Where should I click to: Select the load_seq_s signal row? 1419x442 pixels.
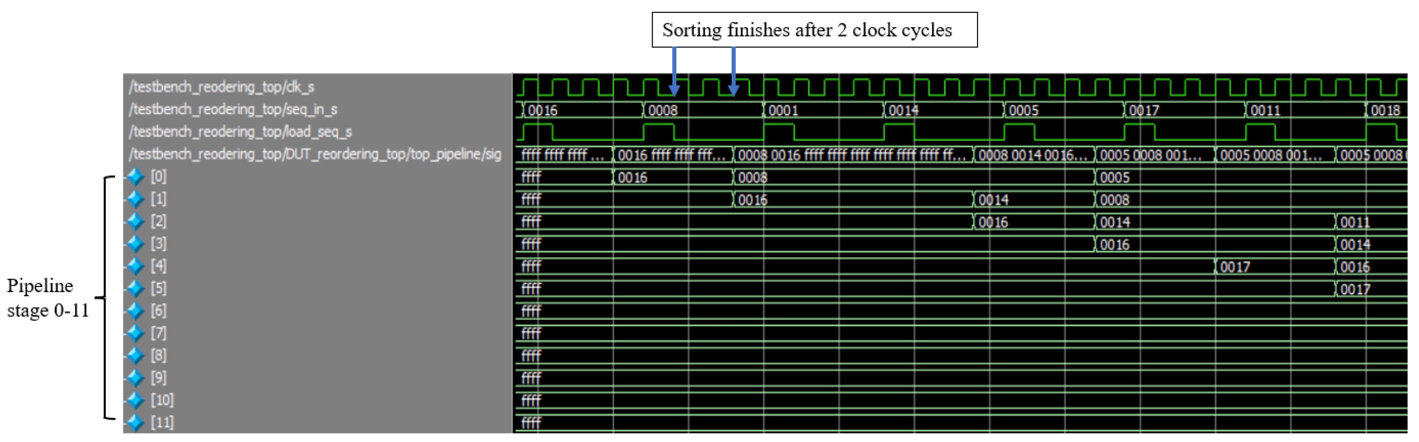240,132
